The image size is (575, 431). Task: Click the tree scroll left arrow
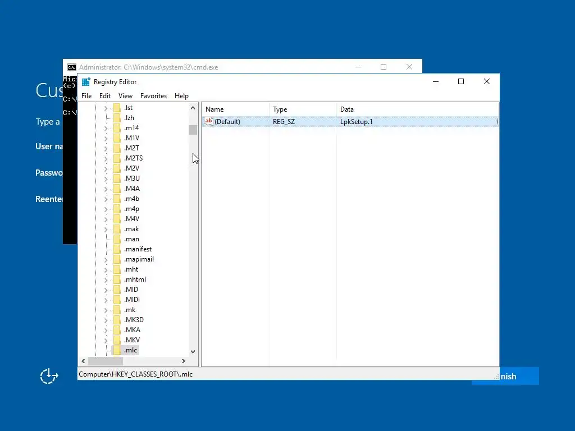[x=83, y=361]
